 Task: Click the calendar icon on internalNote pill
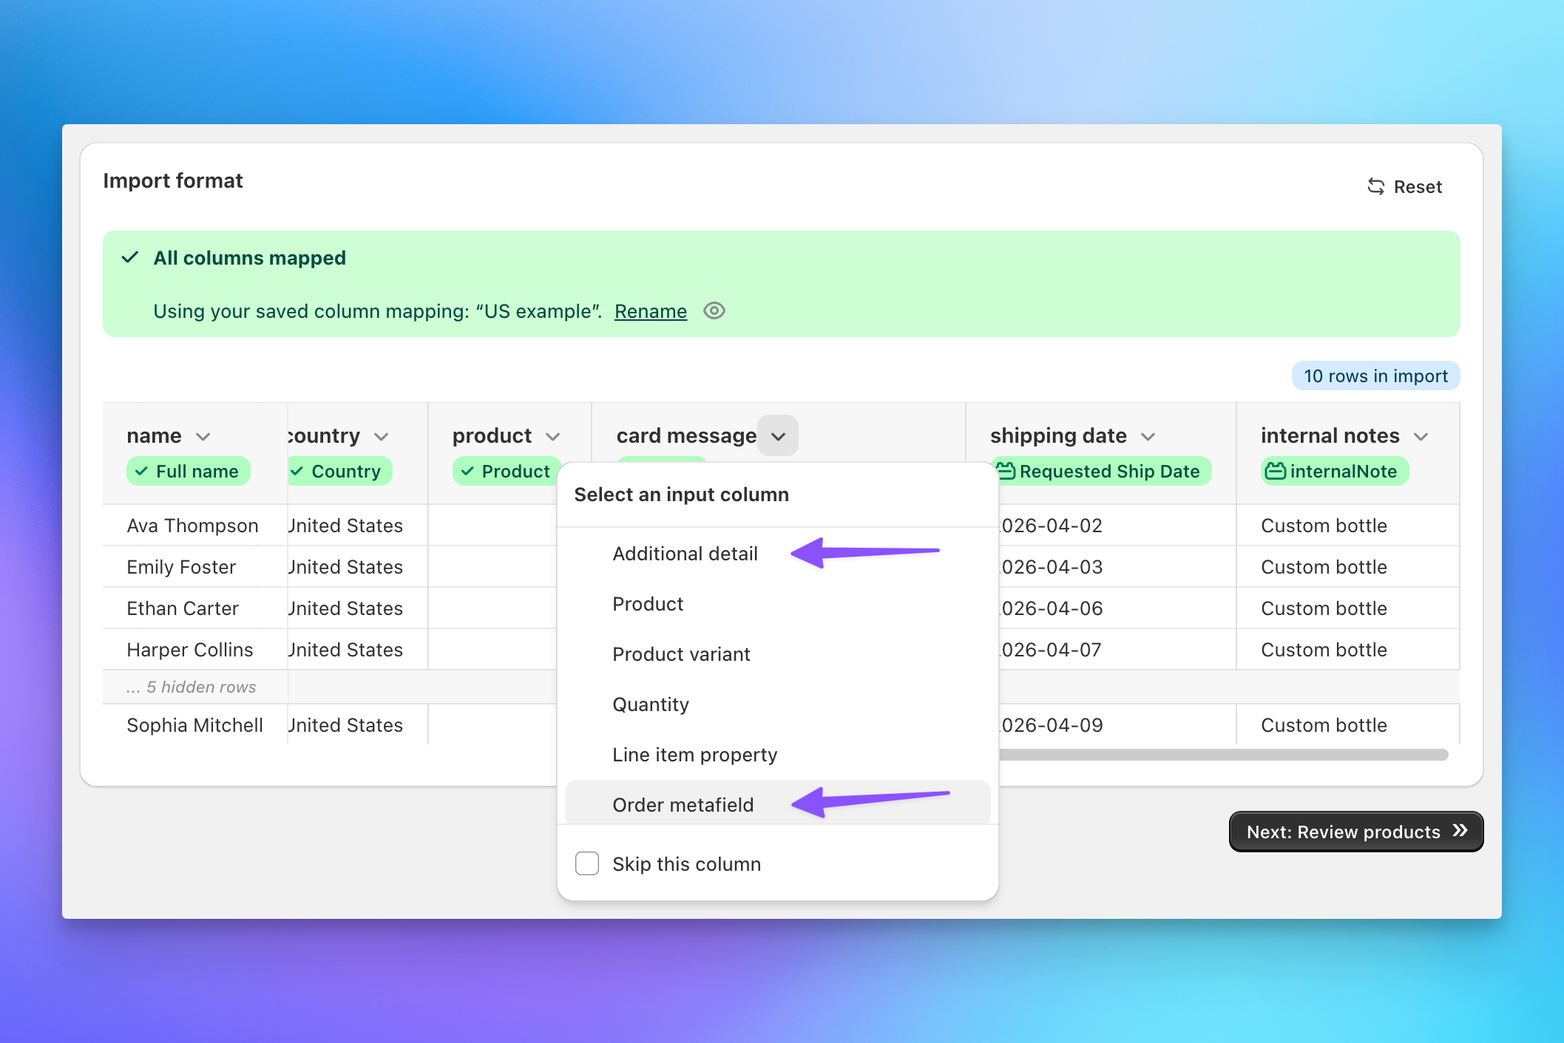(1274, 471)
